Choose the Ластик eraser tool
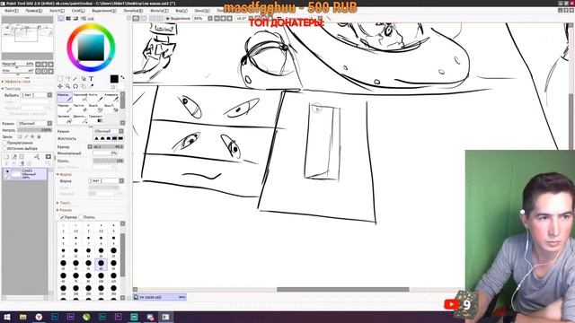 [x=80, y=108]
